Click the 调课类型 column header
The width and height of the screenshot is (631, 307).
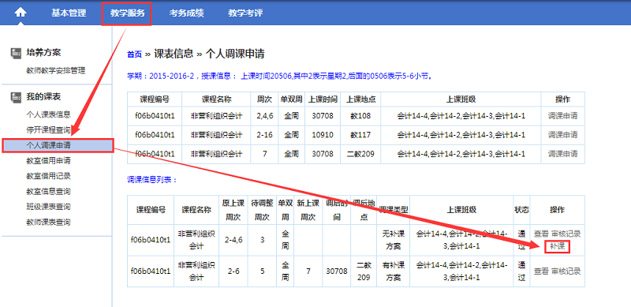tap(393, 210)
